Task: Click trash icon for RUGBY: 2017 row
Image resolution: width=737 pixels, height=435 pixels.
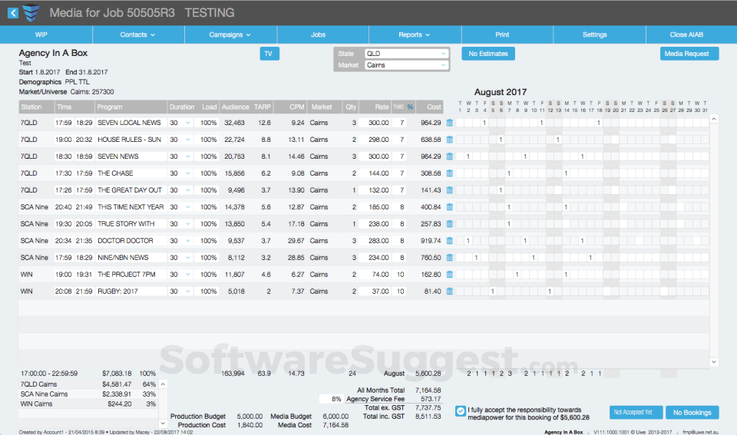Action: pos(450,292)
